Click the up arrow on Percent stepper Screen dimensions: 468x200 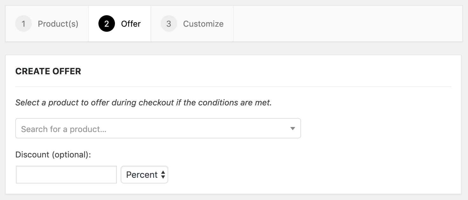(x=163, y=173)
